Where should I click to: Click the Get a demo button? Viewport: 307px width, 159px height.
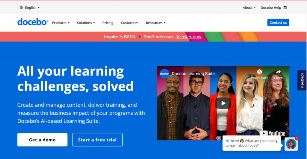(42, 140)
